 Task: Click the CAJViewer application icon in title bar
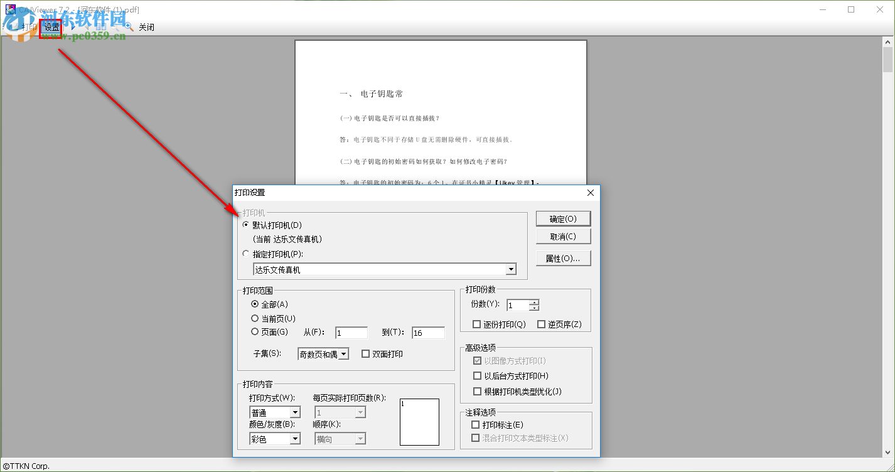[x=11, y=9]
